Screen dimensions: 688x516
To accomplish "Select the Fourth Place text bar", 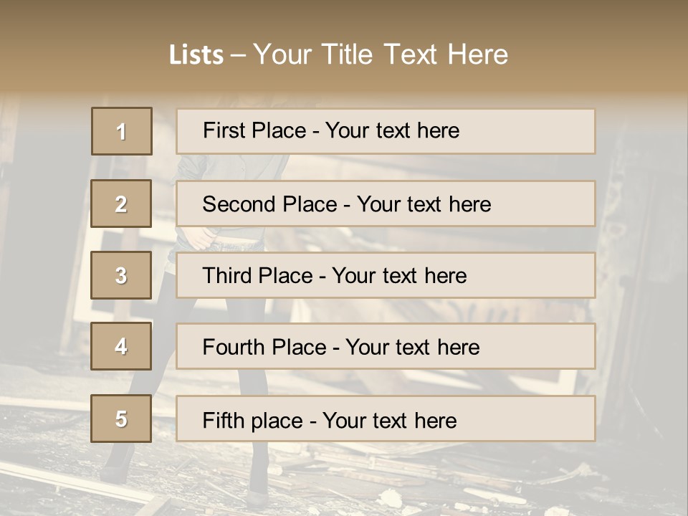I will tap(386, 347).
